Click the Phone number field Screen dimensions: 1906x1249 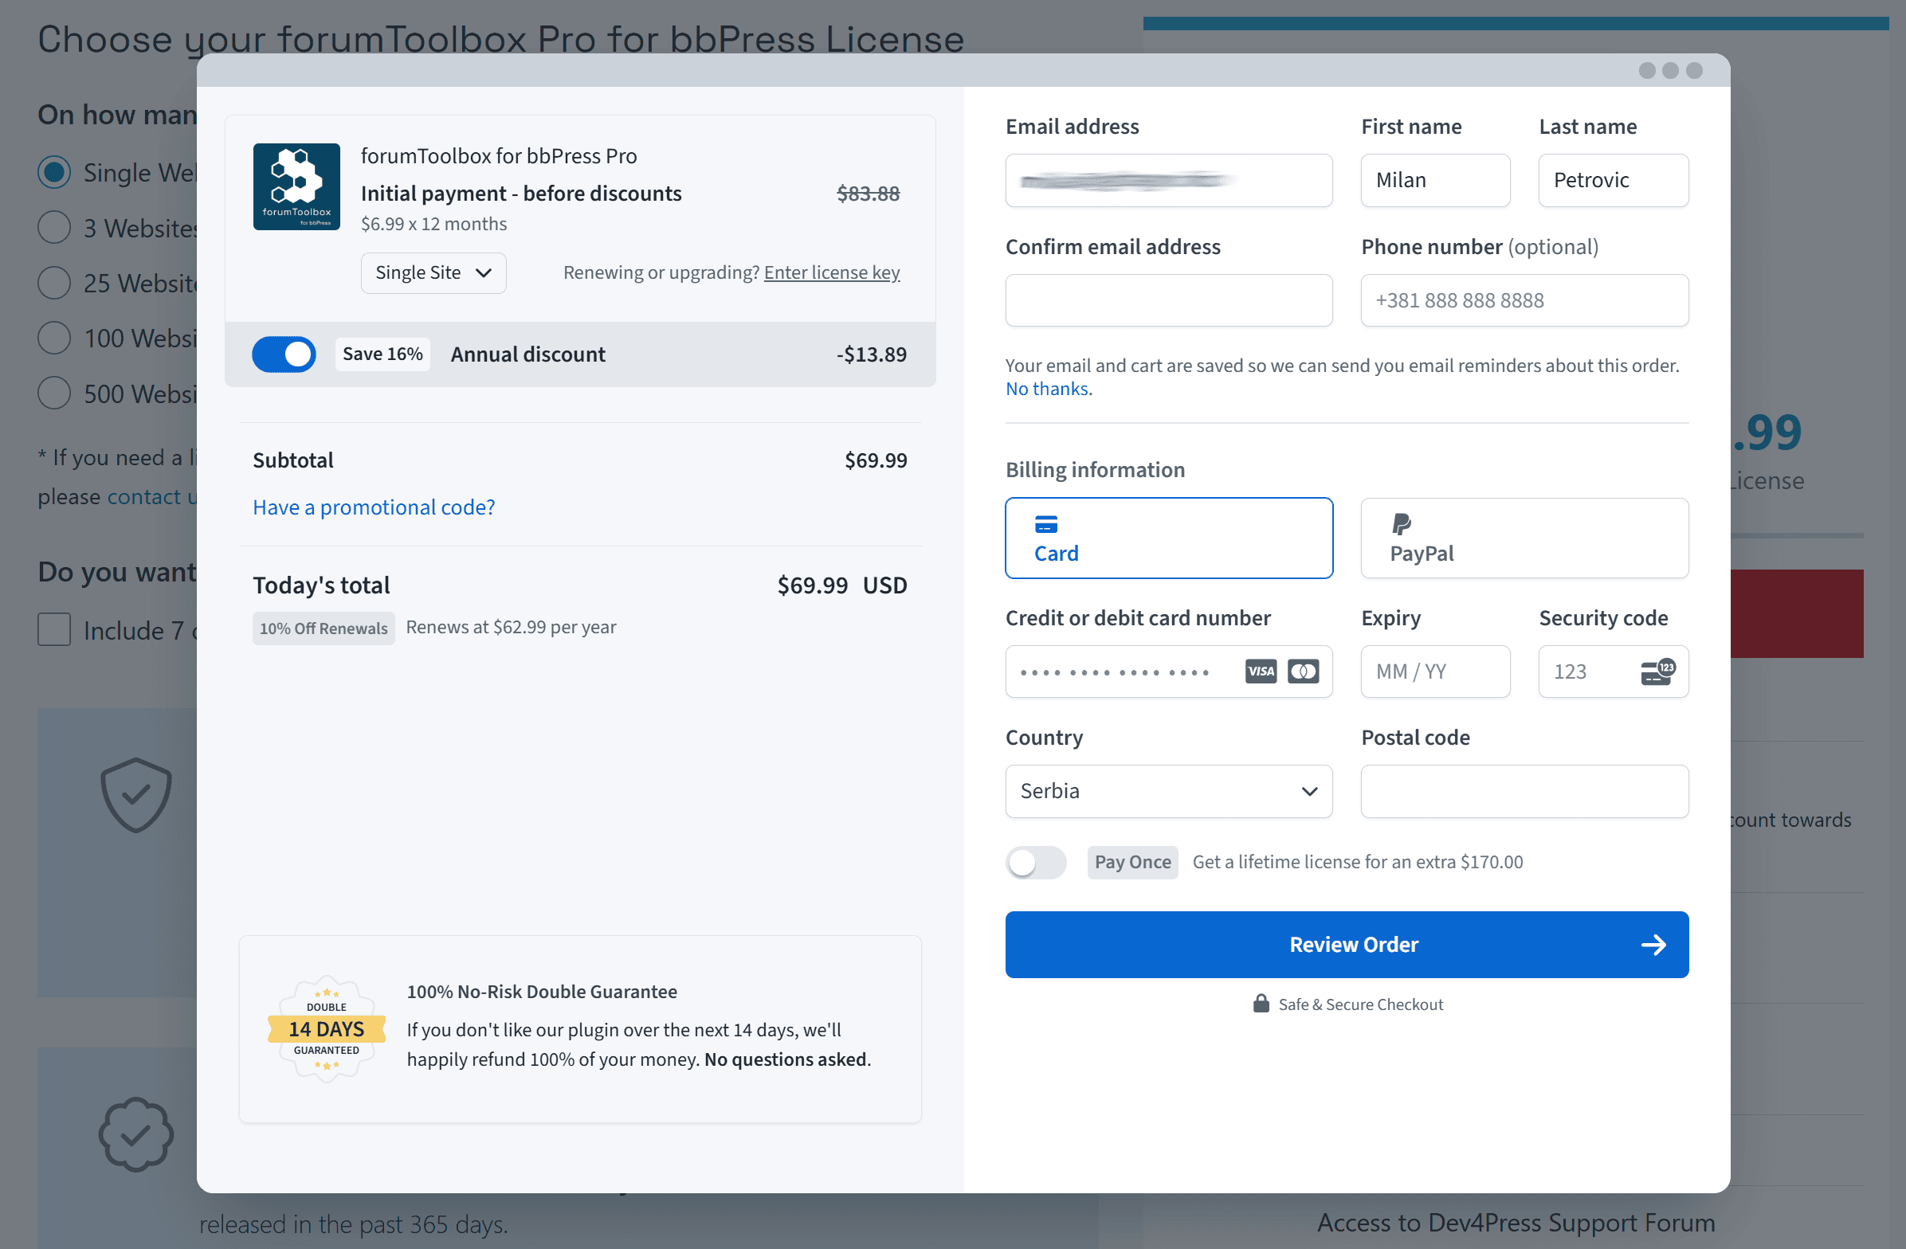pos(1524,300)
